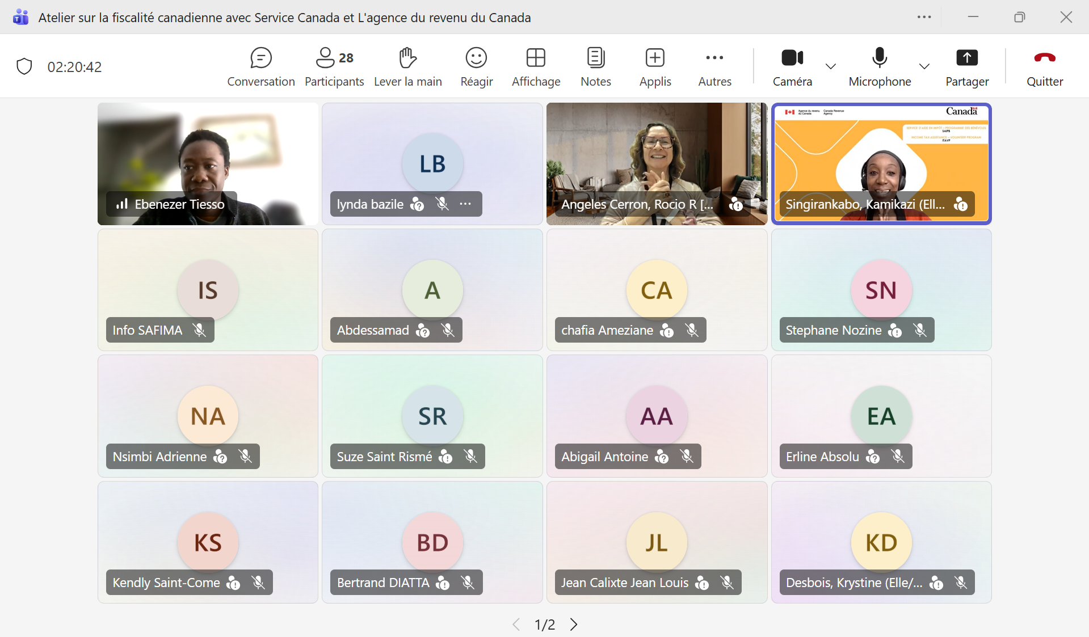The height and width of the screenshot is (637, 1089).
Task: Click the shield security icon beside timer
Action: click(24, 66)
